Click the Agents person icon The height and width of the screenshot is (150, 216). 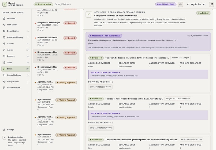point(4,50)
